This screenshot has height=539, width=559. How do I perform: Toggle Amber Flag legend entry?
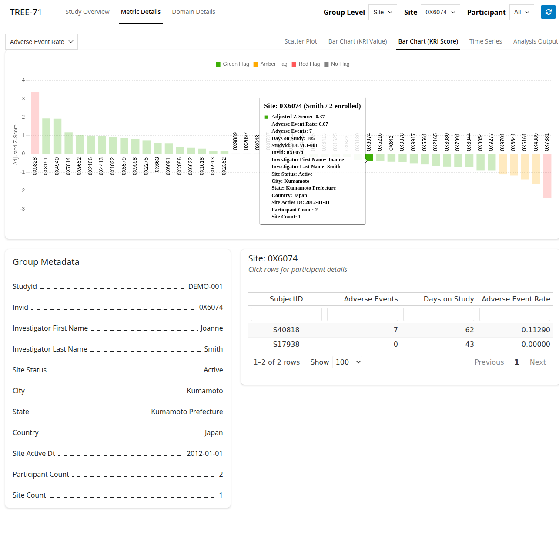[270, 64]
